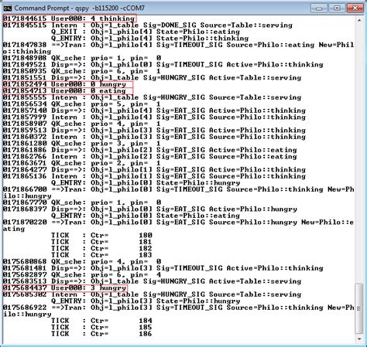Click the line with timestamp 0175681481
Viewport: 367px width, 347px height.
(x=163, y=268)
